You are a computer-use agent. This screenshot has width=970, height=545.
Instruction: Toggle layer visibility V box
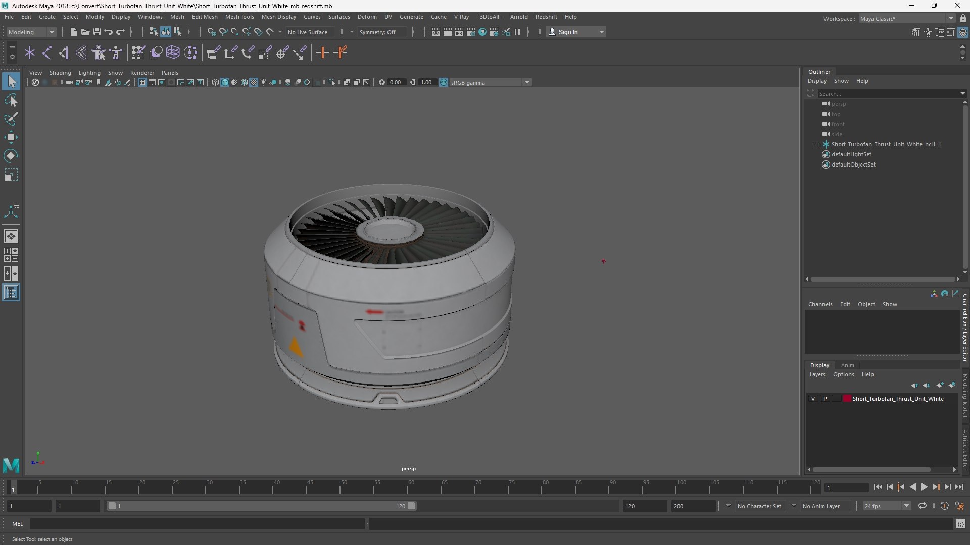point(813,399)
